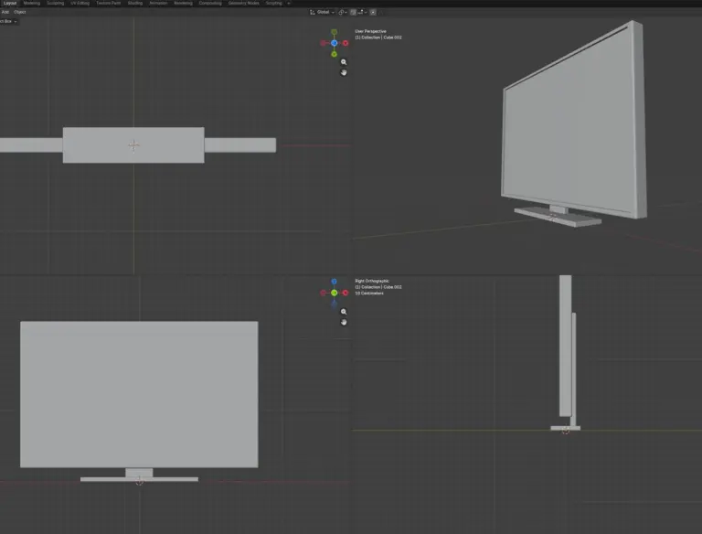Expand the Select Box tool dropdown

pyautogui.click(x=8, y=21)
